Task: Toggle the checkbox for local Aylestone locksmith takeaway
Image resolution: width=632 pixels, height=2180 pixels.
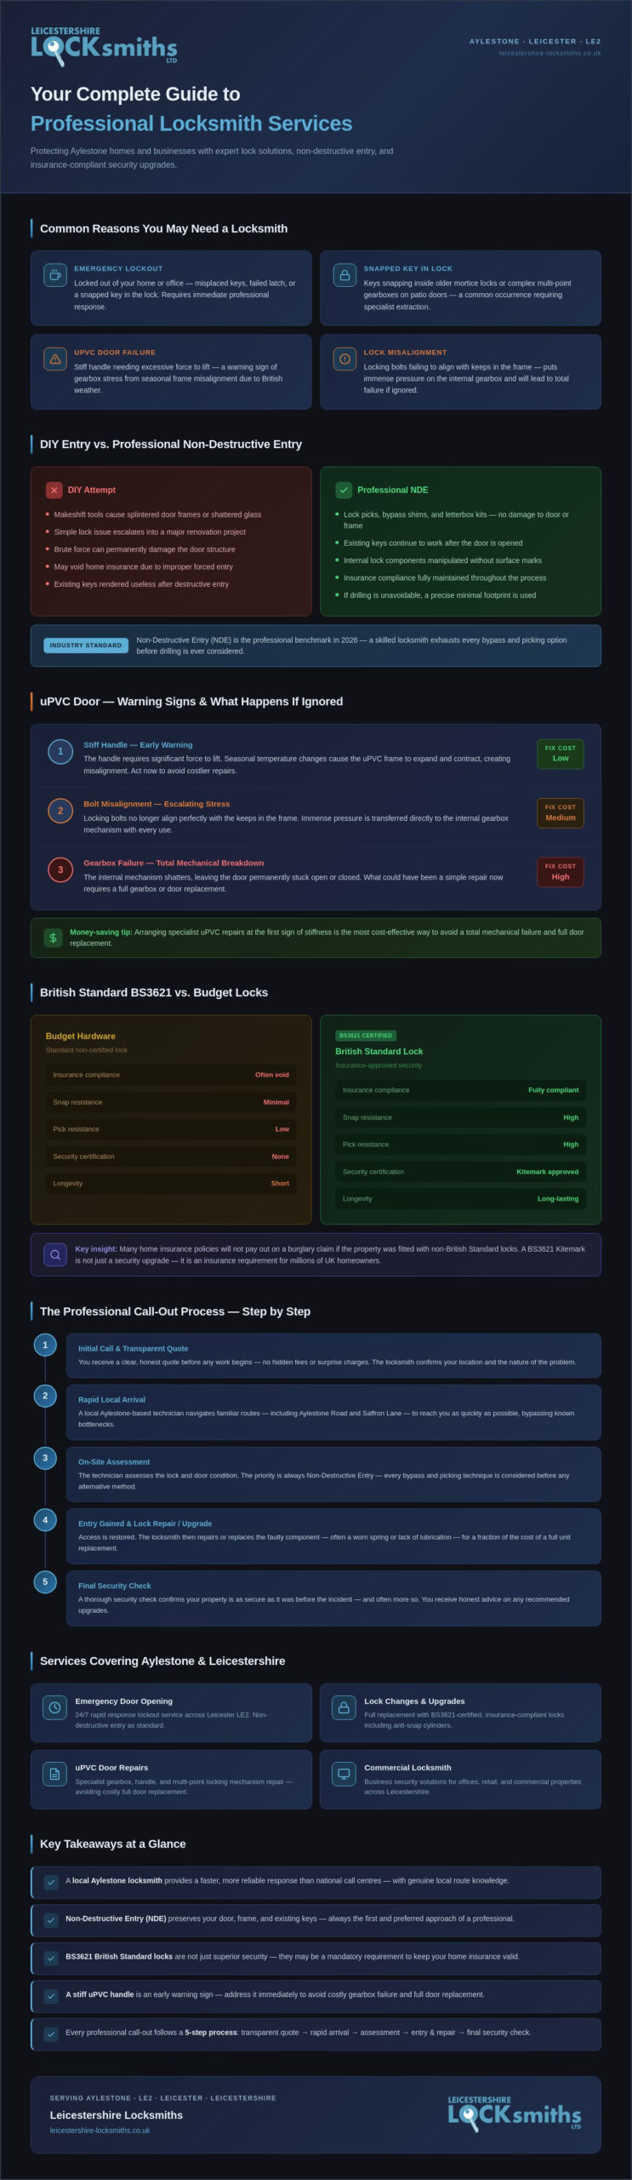Action: [x=51, y=1883]
